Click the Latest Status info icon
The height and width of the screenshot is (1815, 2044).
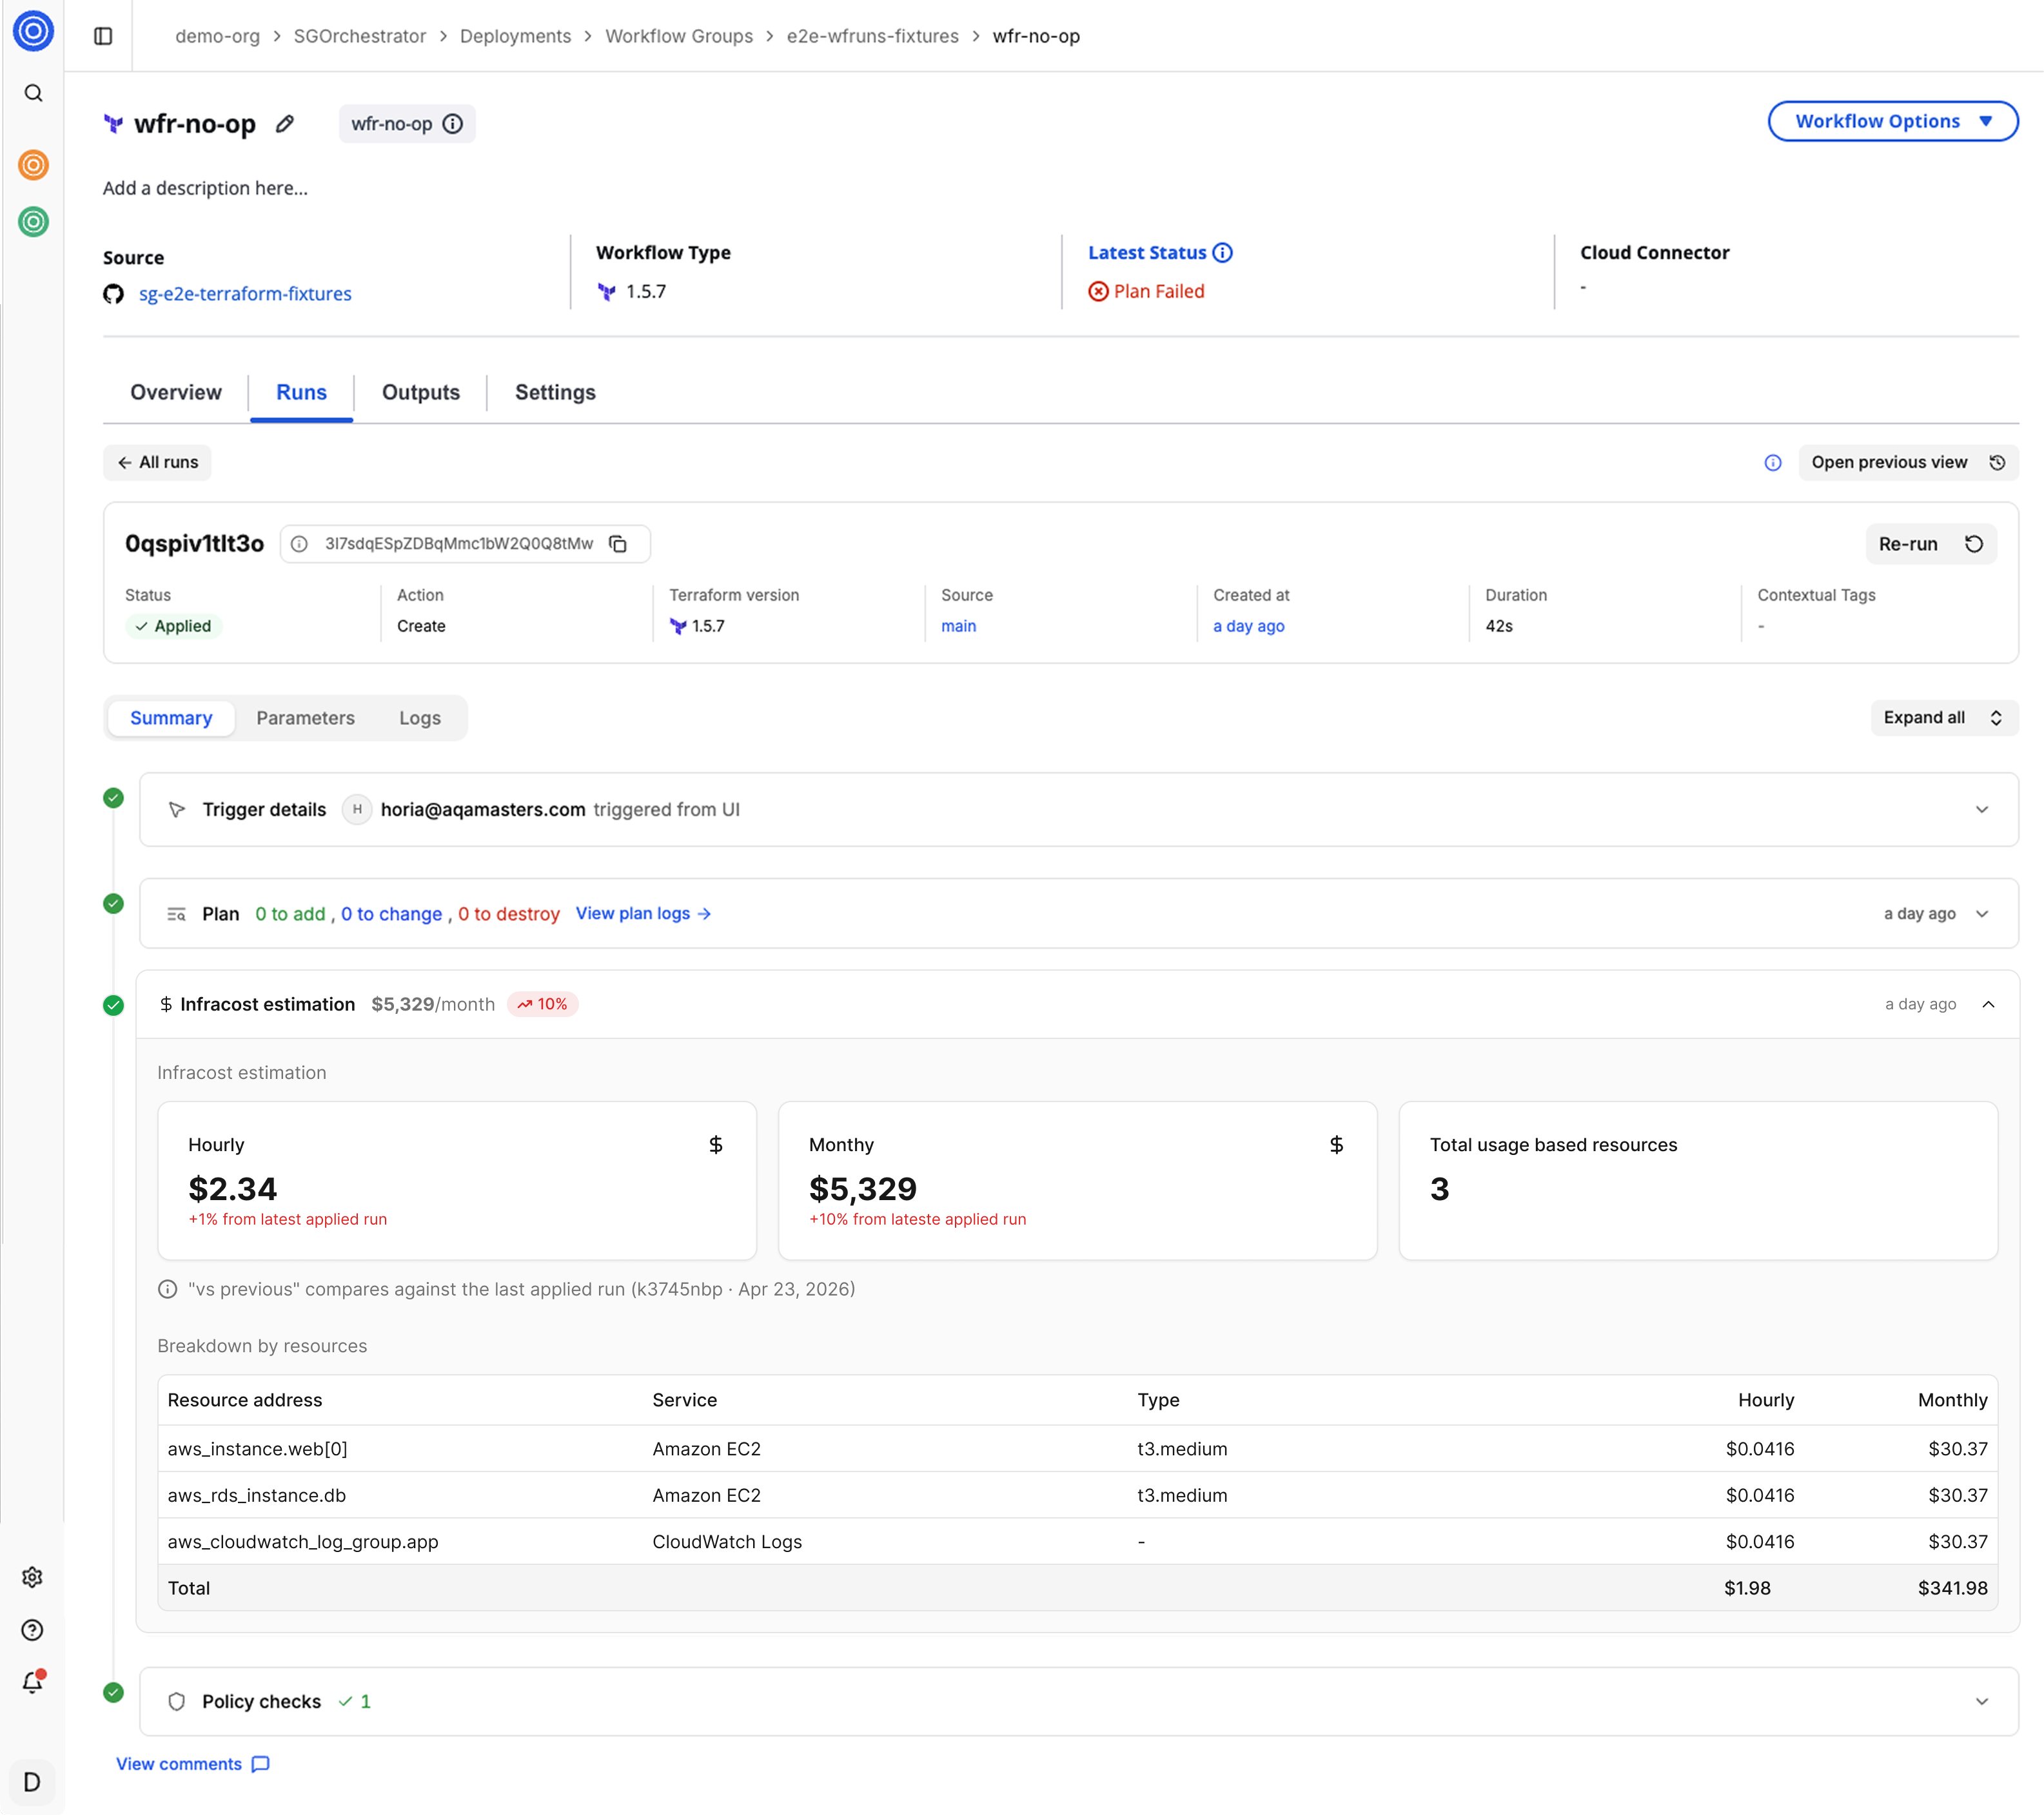tap(1223, 253)
